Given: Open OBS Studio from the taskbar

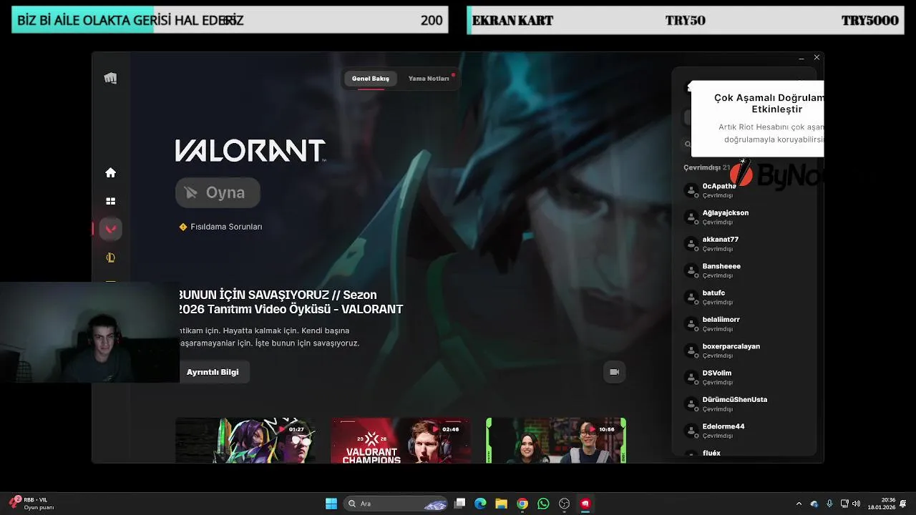Looking at the screenshot, I should (564, 504).
